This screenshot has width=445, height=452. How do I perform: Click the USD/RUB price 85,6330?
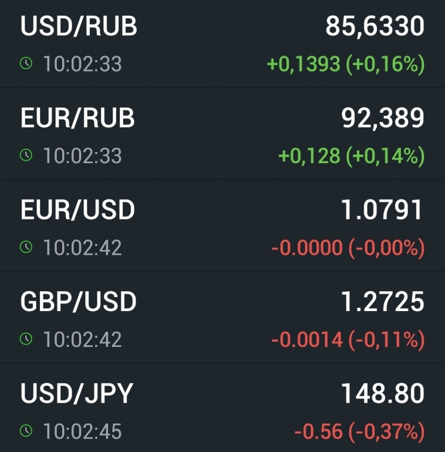tap(375, 27)
